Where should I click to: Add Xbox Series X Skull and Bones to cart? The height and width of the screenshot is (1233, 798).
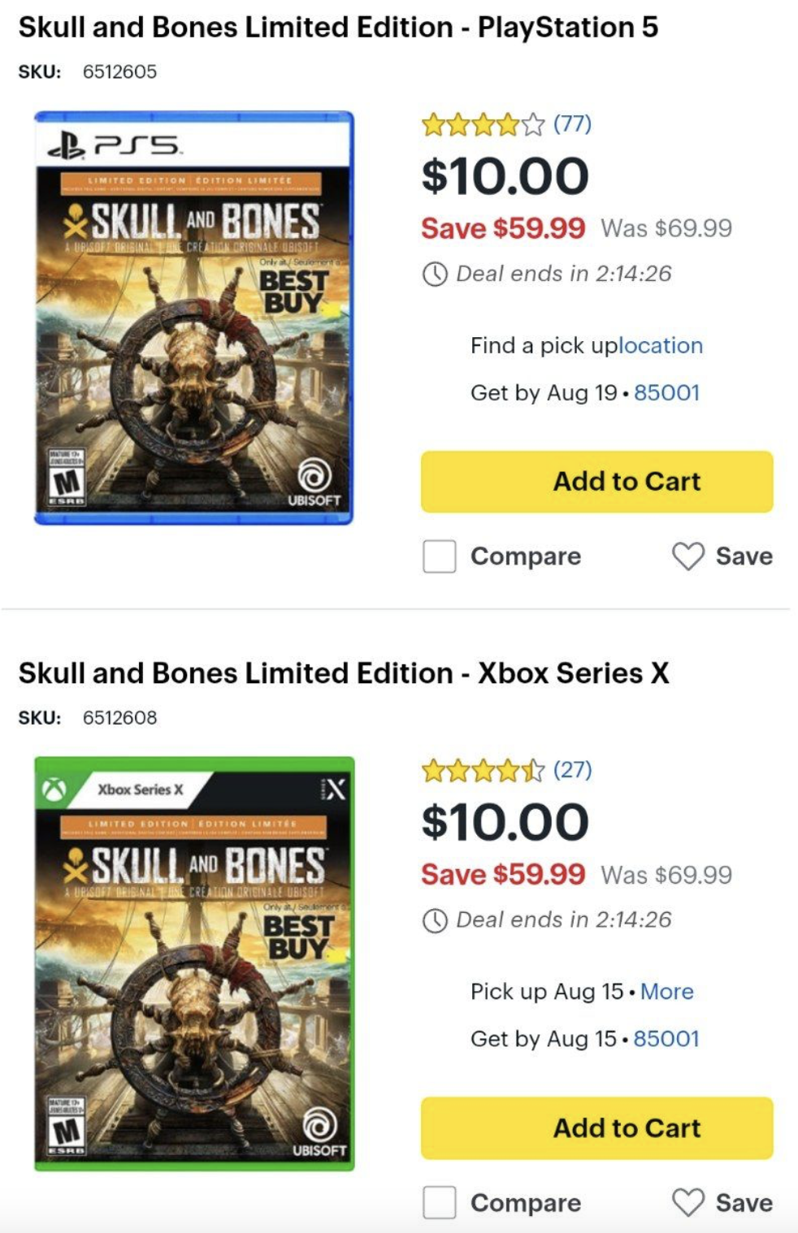[596, 1127]
